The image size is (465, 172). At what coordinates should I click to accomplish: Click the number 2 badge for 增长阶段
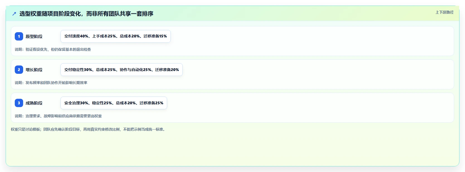tap(19, 70)
